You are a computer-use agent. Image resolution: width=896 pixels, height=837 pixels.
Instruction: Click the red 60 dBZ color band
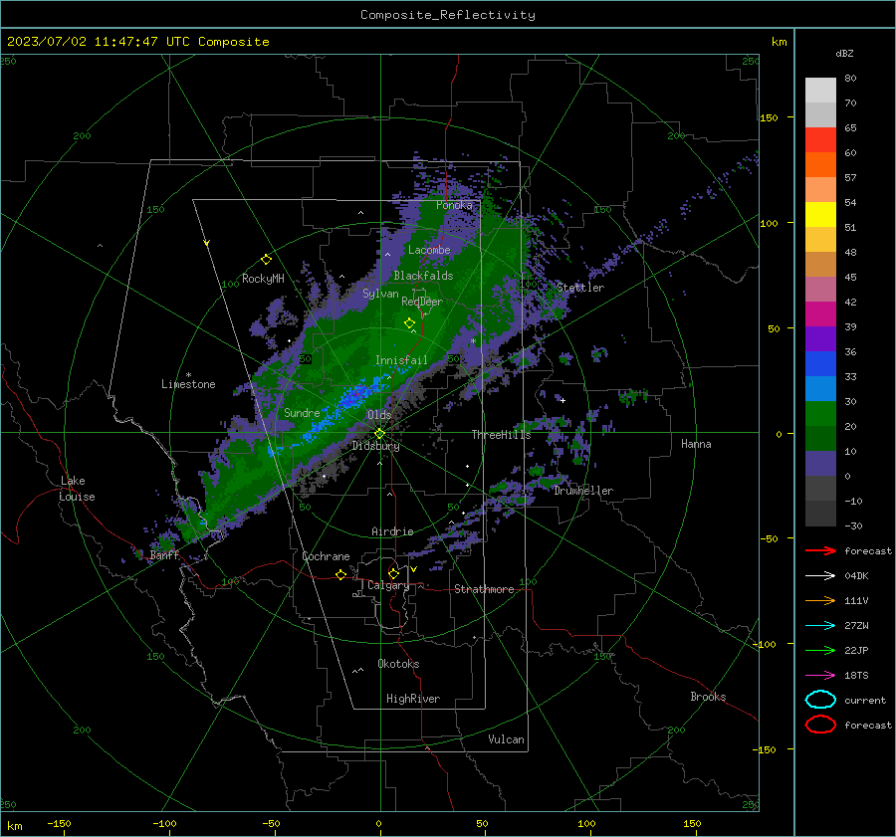coord(820,140)
